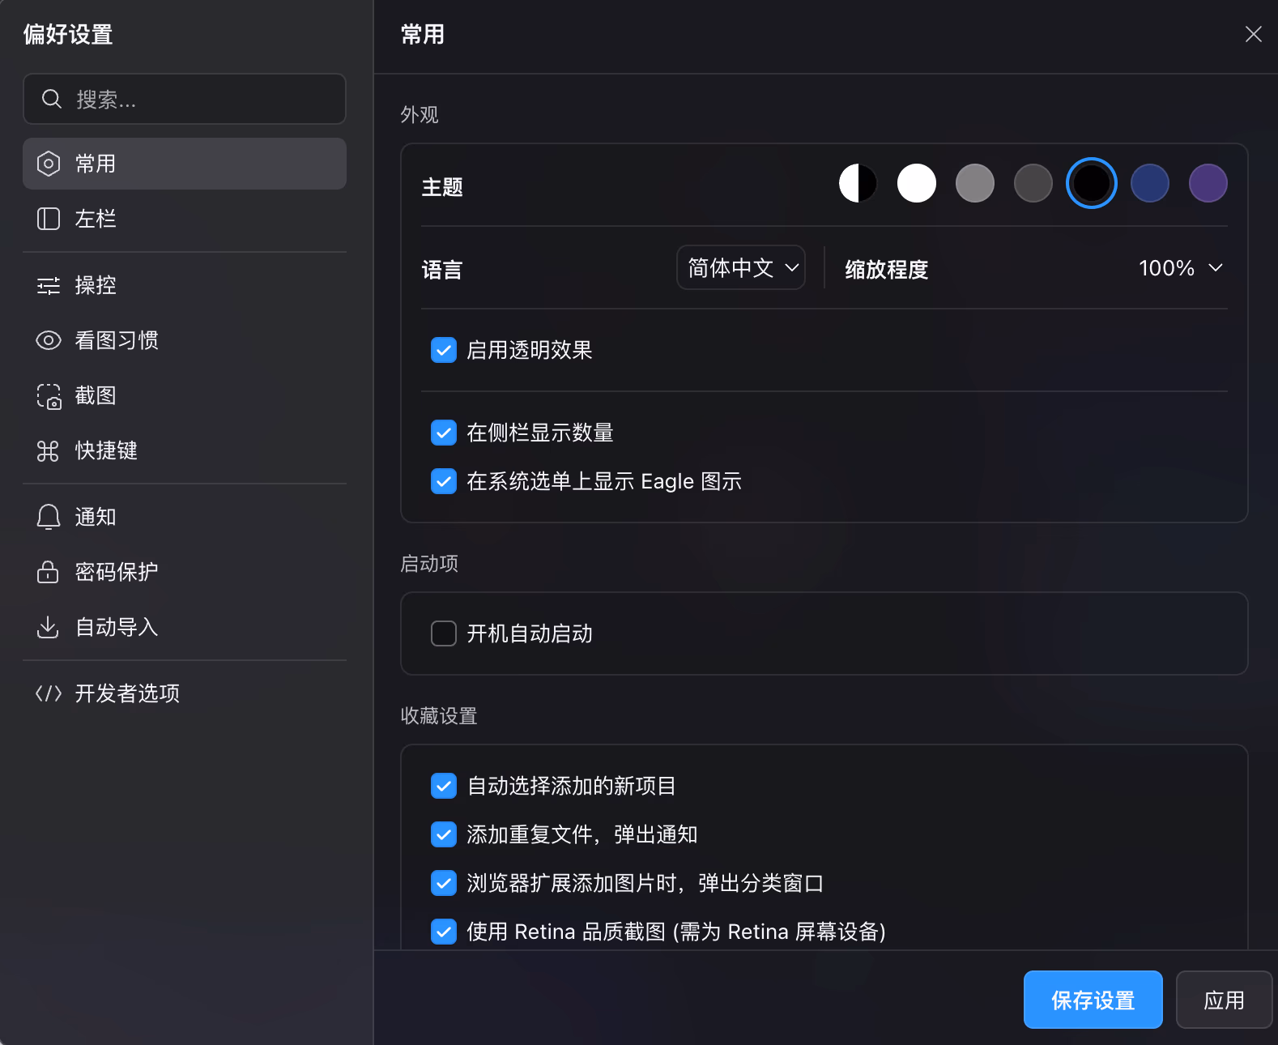Click the sliders icon beside 操控
This screenshot has width=1278, height=1045.
tap(49, 285)
